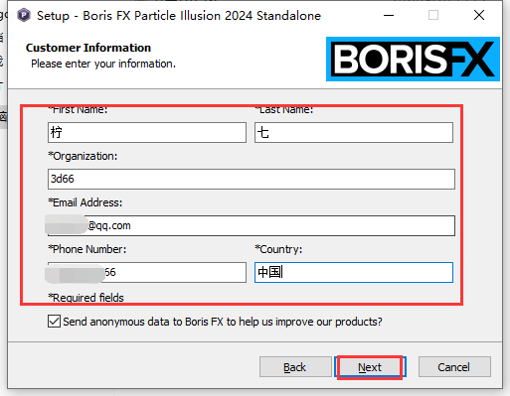Minimize the Setup window
This screenshot has height=396, width=510.
[x=389, y=15]
